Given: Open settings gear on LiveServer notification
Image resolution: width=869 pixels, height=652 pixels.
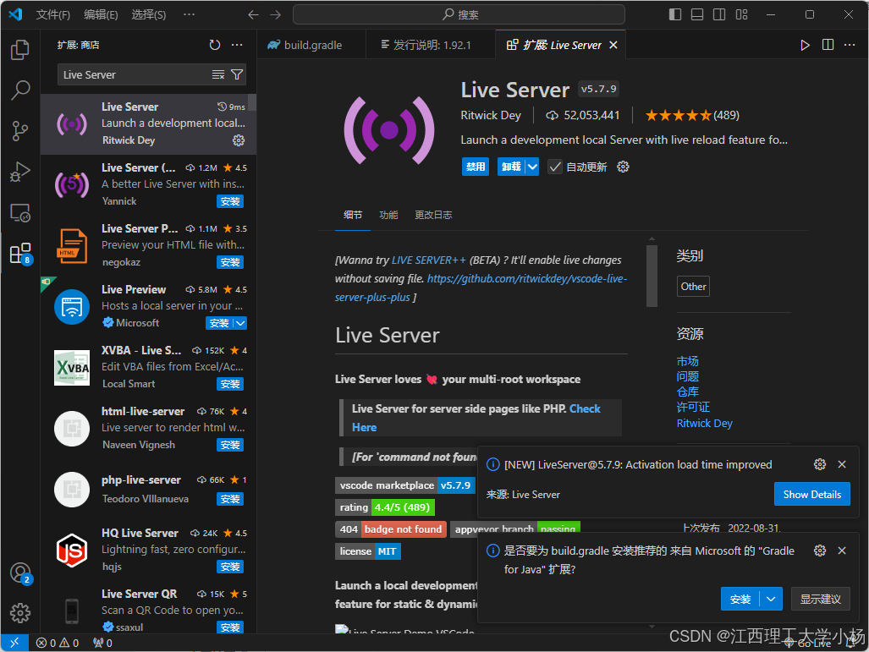Looking at the screenshot, I should [820, 464].
